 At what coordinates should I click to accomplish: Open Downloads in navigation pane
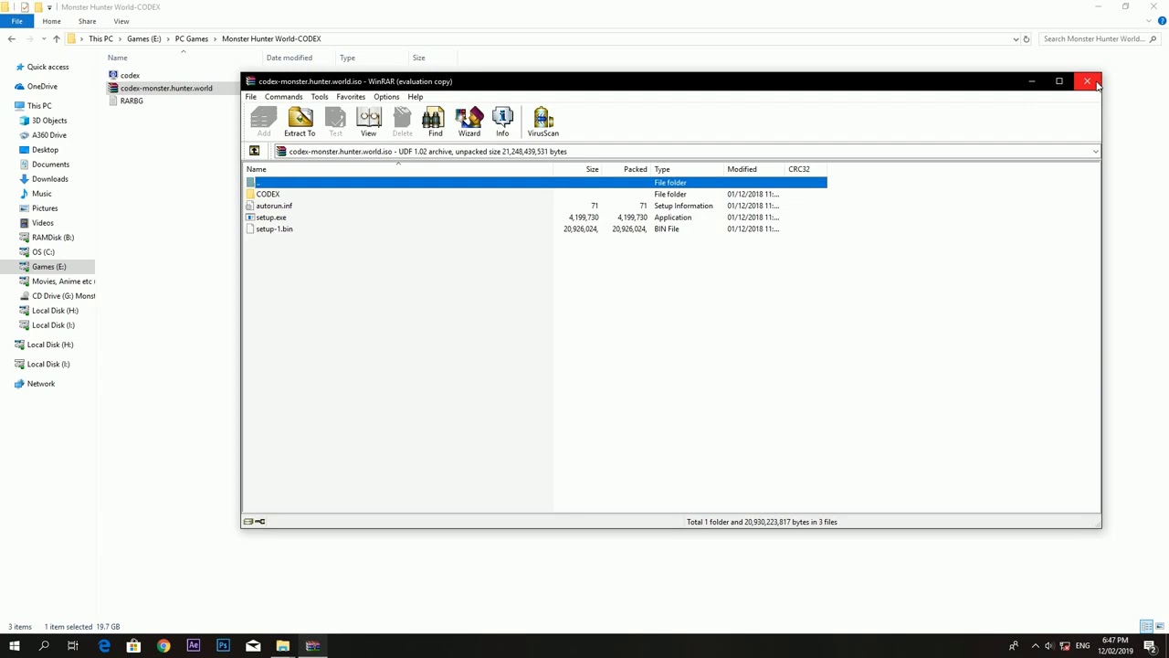49,179
